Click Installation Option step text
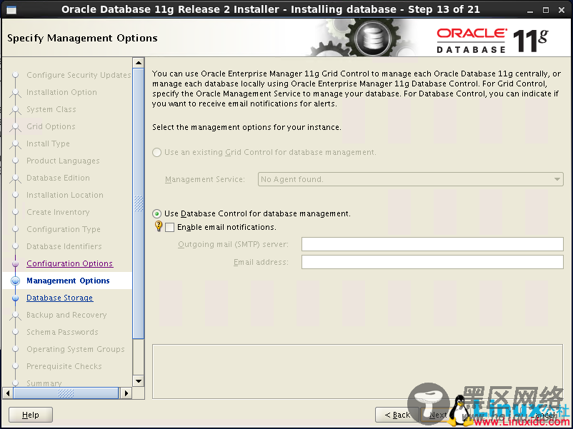 pos(61,92)
